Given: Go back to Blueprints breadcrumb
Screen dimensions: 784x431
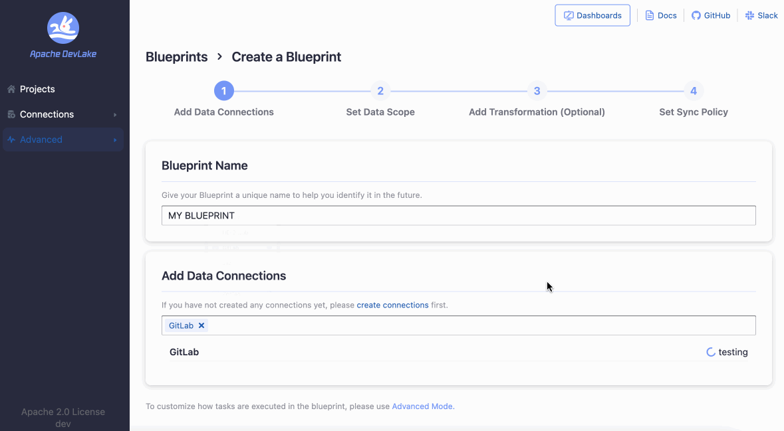Looking at the screenshot, I should pos(176,57).
